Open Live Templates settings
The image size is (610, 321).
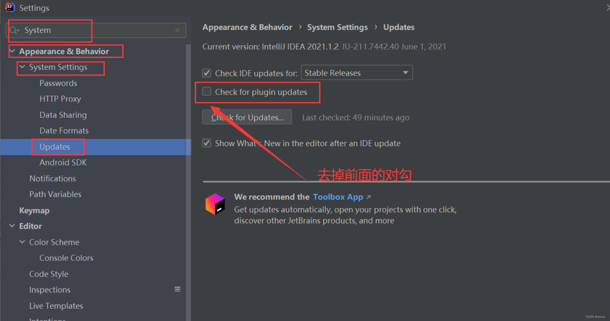56,306
